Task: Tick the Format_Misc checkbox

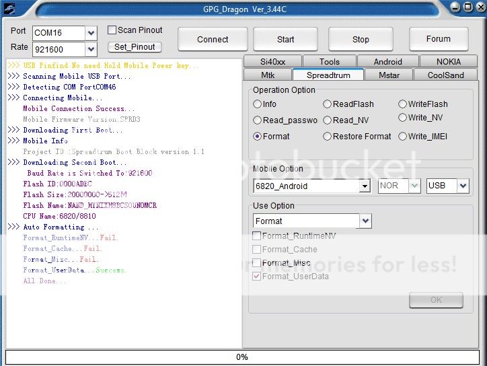Action: coord(257,263)
